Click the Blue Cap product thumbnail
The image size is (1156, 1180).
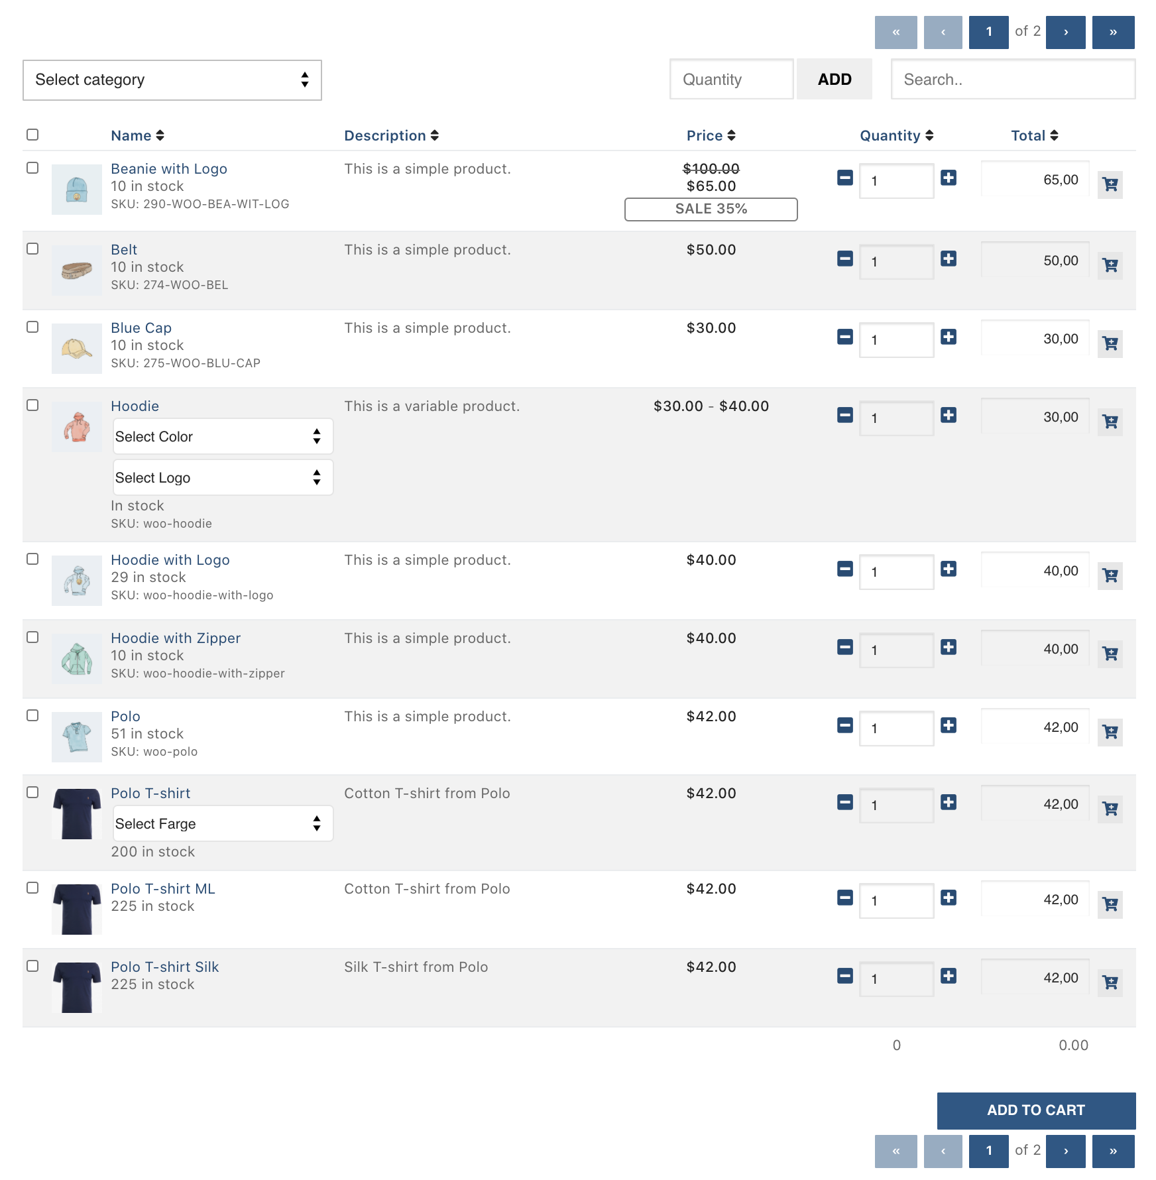point(77,349)
